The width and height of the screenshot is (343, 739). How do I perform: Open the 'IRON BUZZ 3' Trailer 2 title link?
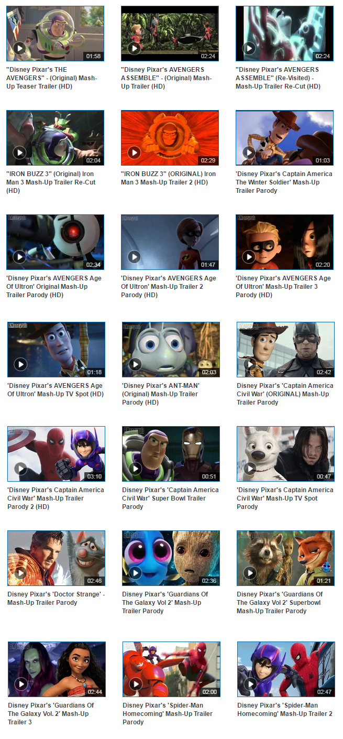(x=168, y=178)
